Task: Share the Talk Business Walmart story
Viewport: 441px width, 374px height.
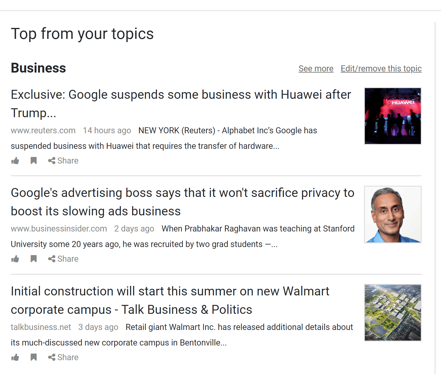Action: coord(63,357)
